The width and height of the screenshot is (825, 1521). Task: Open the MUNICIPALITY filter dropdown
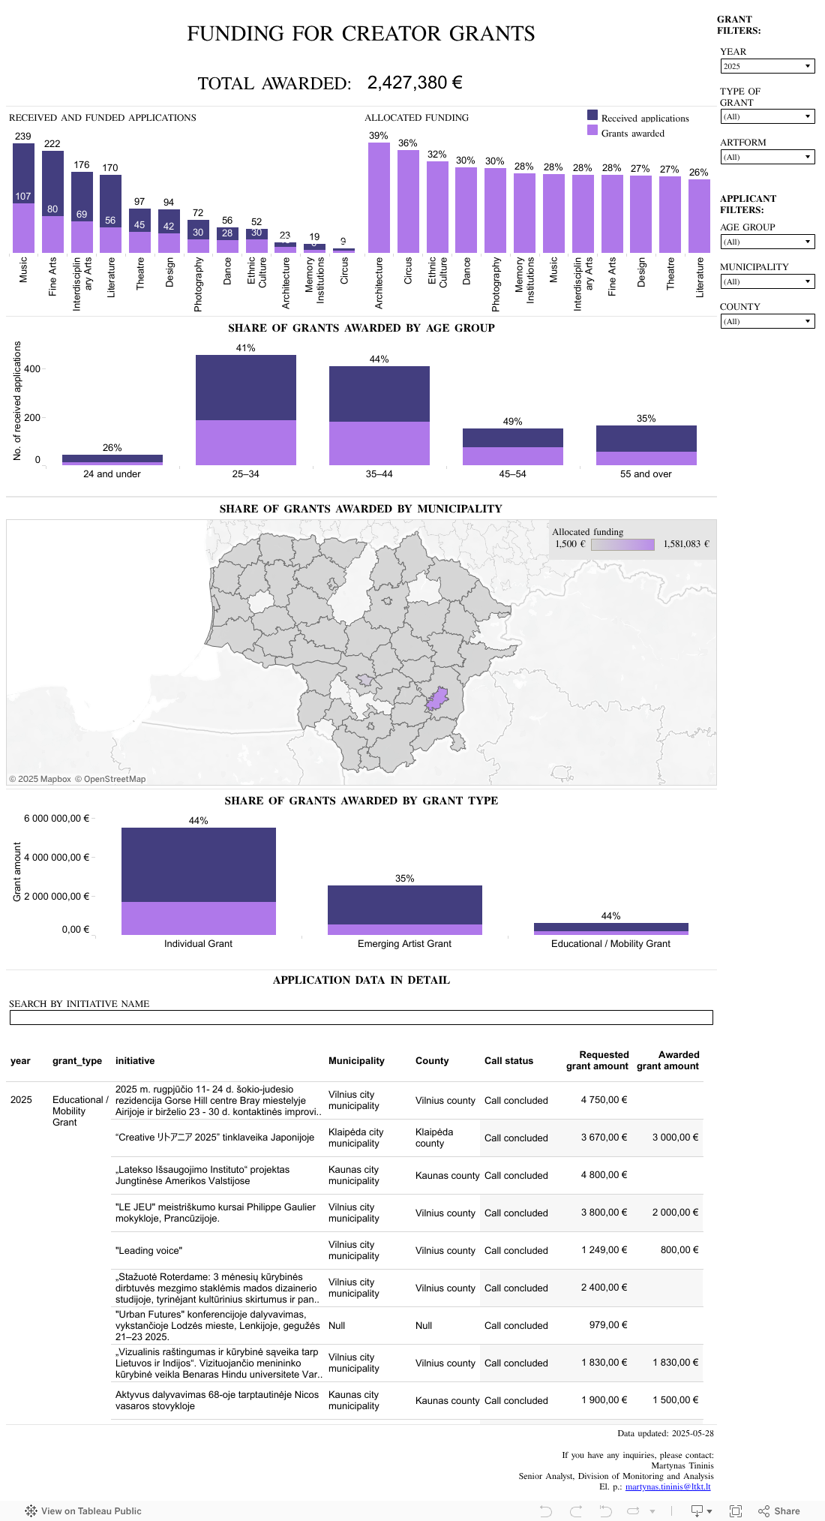click(x=766, y=281)
